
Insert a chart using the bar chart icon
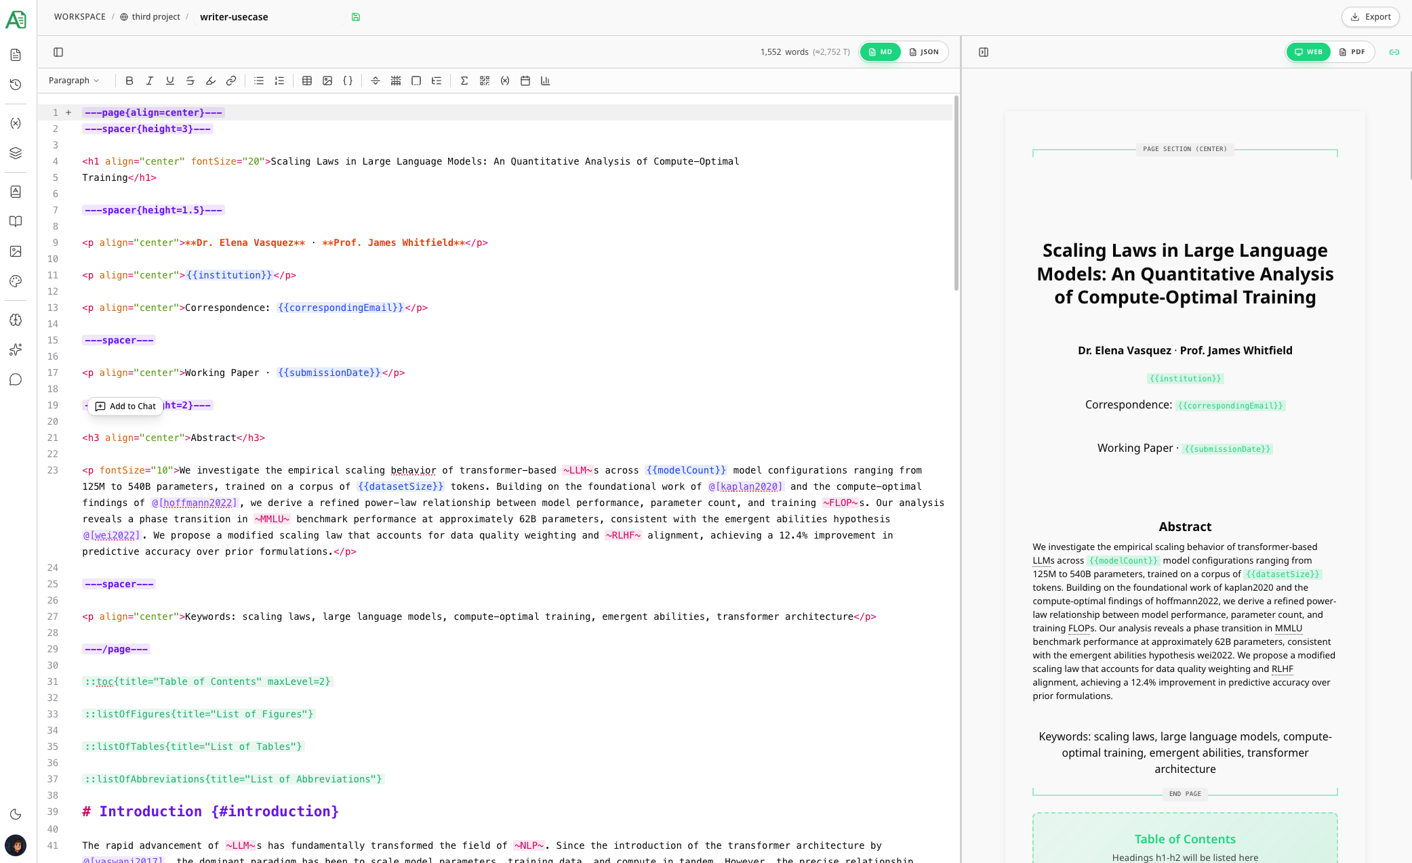(546, 81)
